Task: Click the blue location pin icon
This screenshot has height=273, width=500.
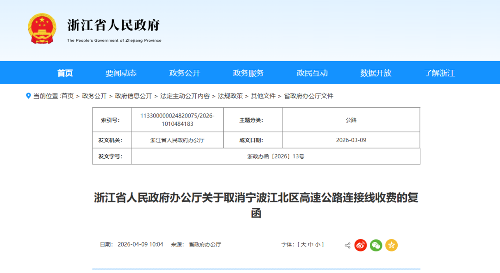Action: (x=28, y=96)
